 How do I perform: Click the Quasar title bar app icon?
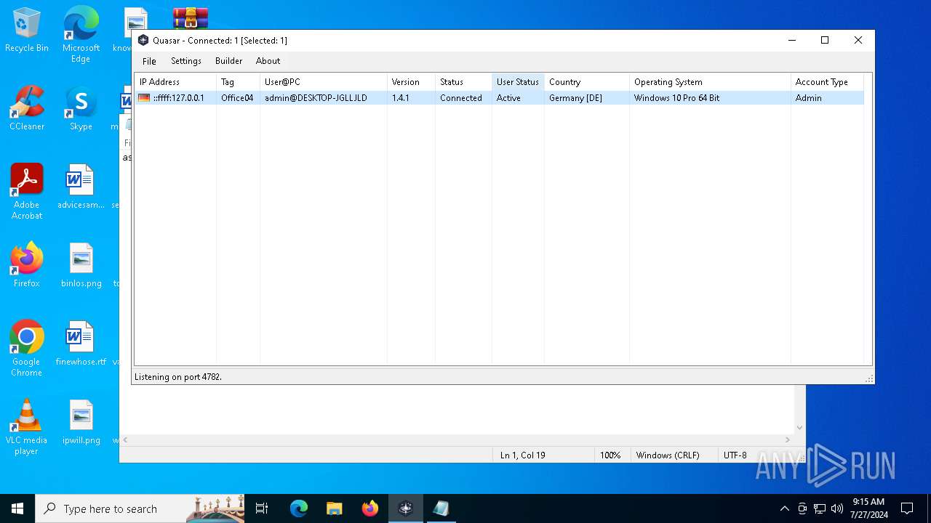pyautogui.click(x=143, y=41)
